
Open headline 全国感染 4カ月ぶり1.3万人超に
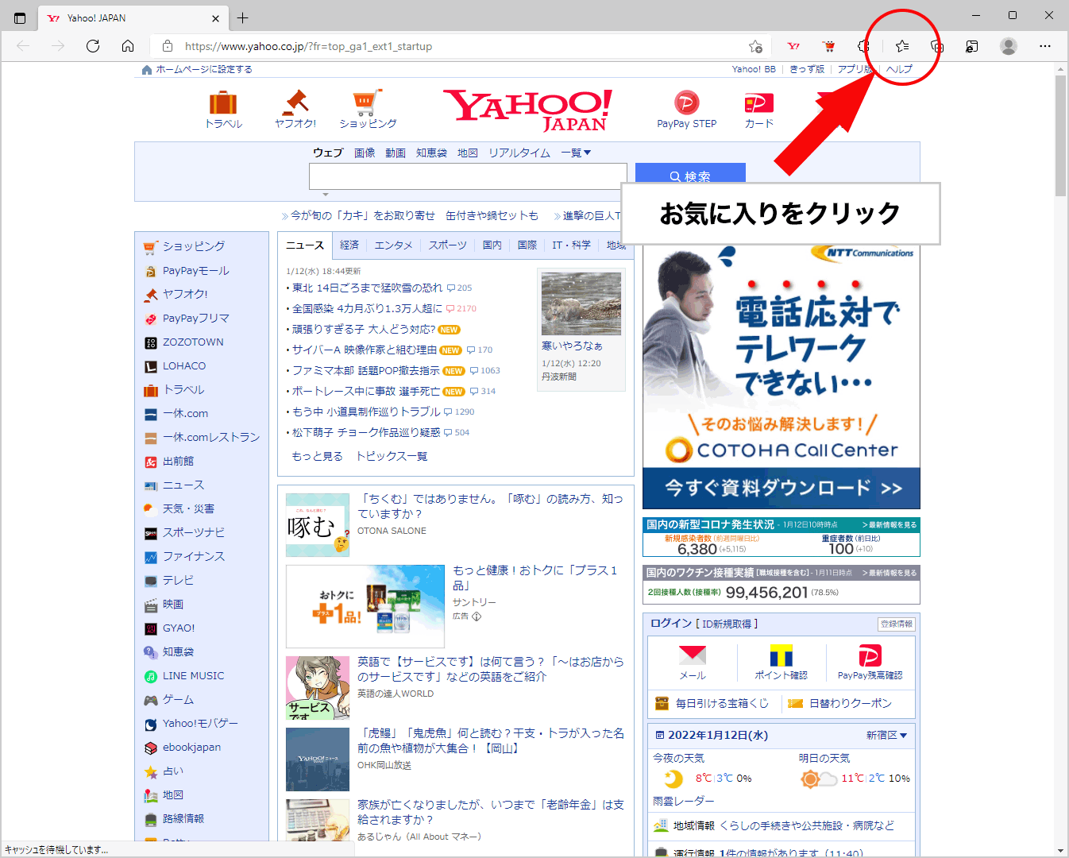pos(367,308)
